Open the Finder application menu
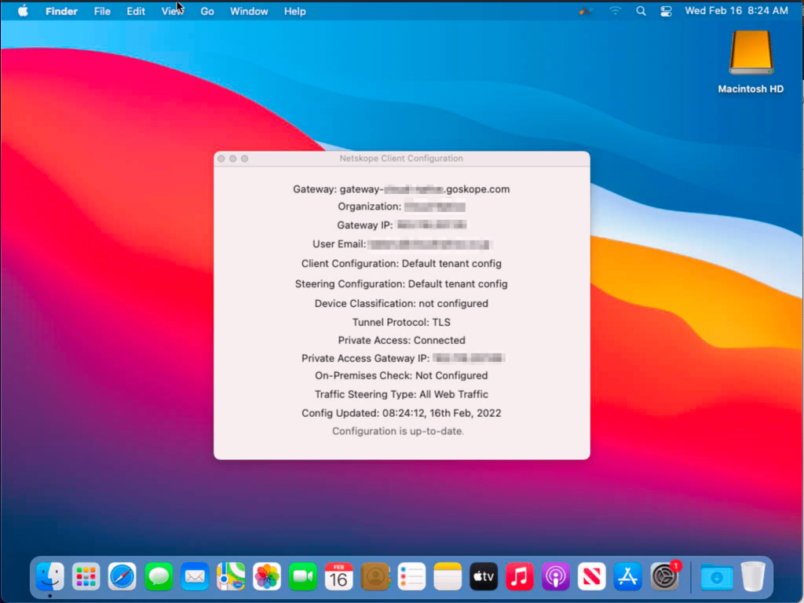Screen dimensions: 804x603 (61, 11)
